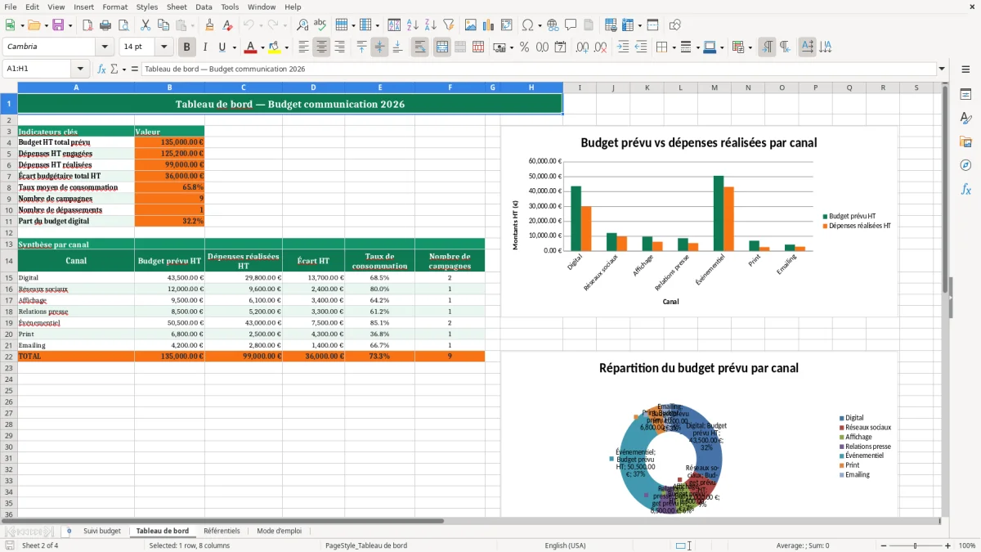Switch to Mode d'emploi sheet tab
This screenshot has width=981, height=552.
tap(279, 531)
